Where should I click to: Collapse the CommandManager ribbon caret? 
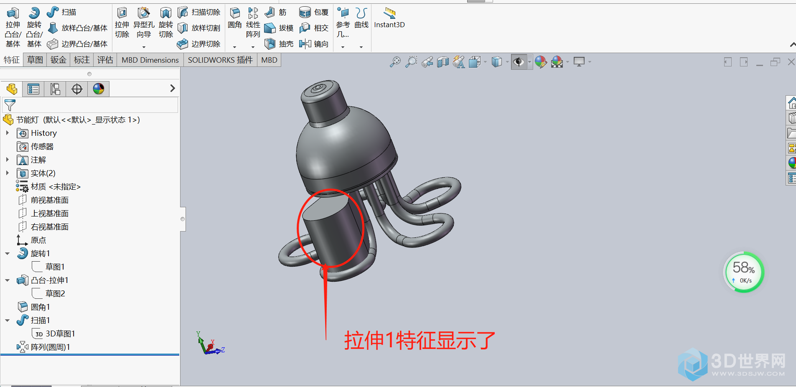click(x=793, y=45)
